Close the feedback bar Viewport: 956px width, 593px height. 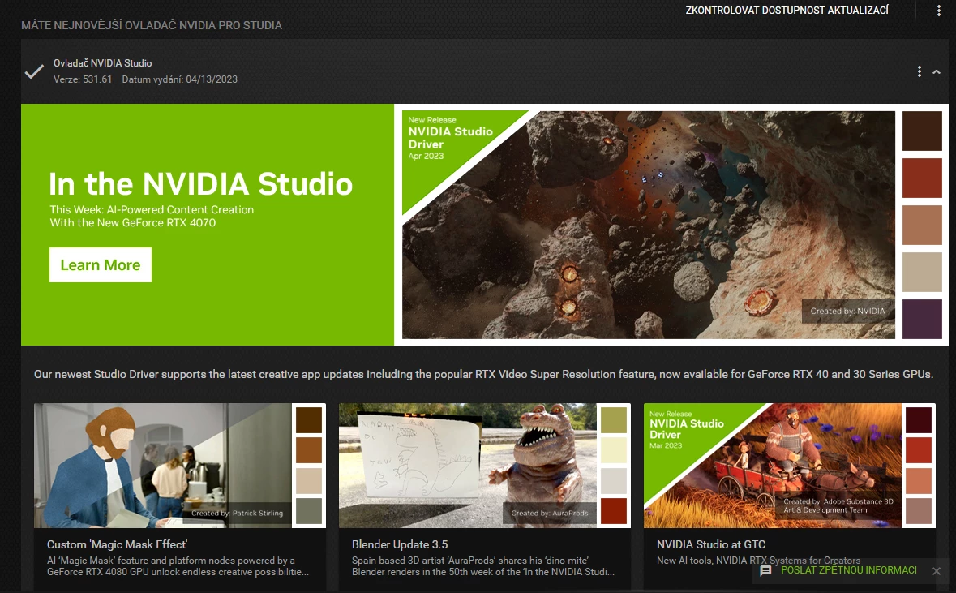tap(937, 571)
